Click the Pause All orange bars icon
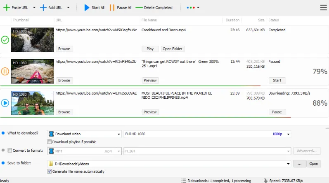329x183 pixels. [112, 7]
